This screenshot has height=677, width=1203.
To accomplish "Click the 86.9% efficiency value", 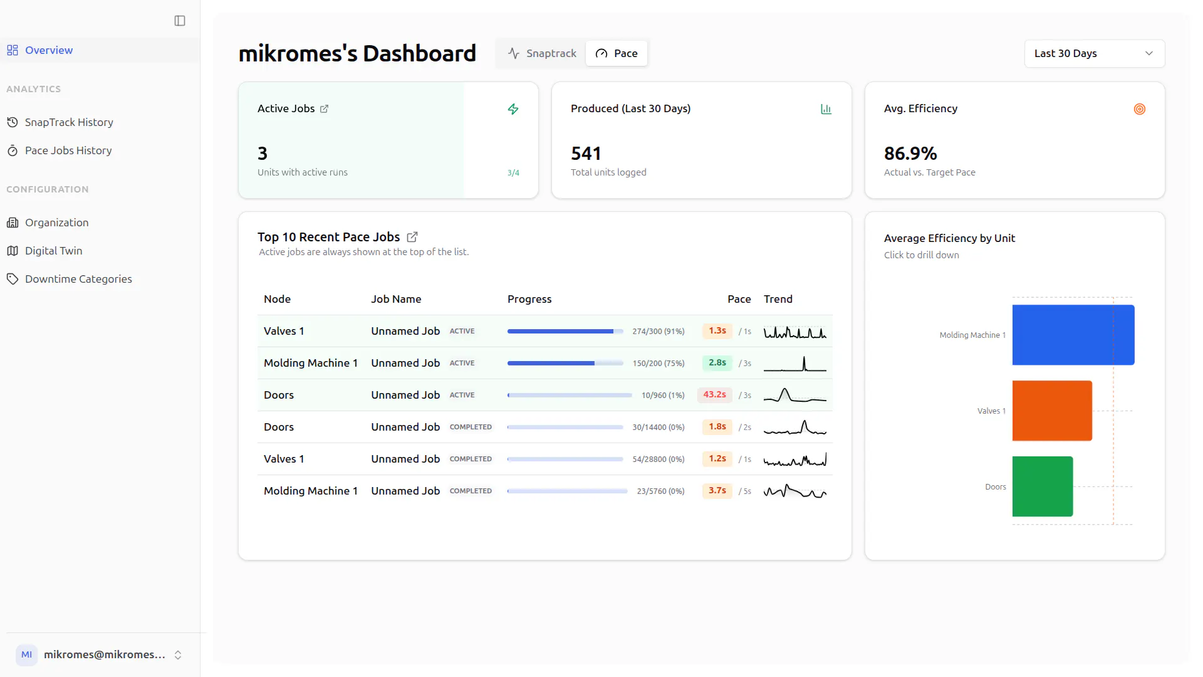I will [x=910, y=154].
